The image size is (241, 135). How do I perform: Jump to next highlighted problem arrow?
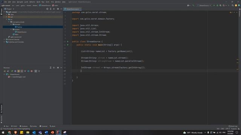(237, 12)
